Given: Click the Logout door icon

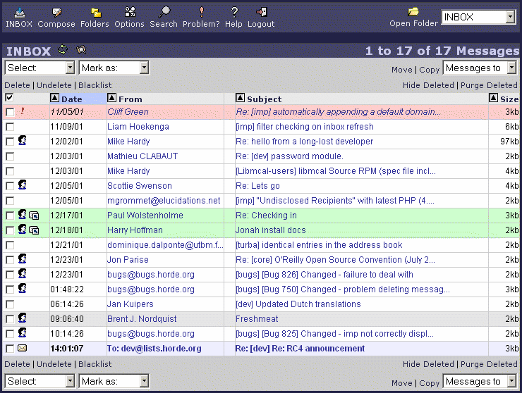Looking at the screenshot, I should point(262,12).
